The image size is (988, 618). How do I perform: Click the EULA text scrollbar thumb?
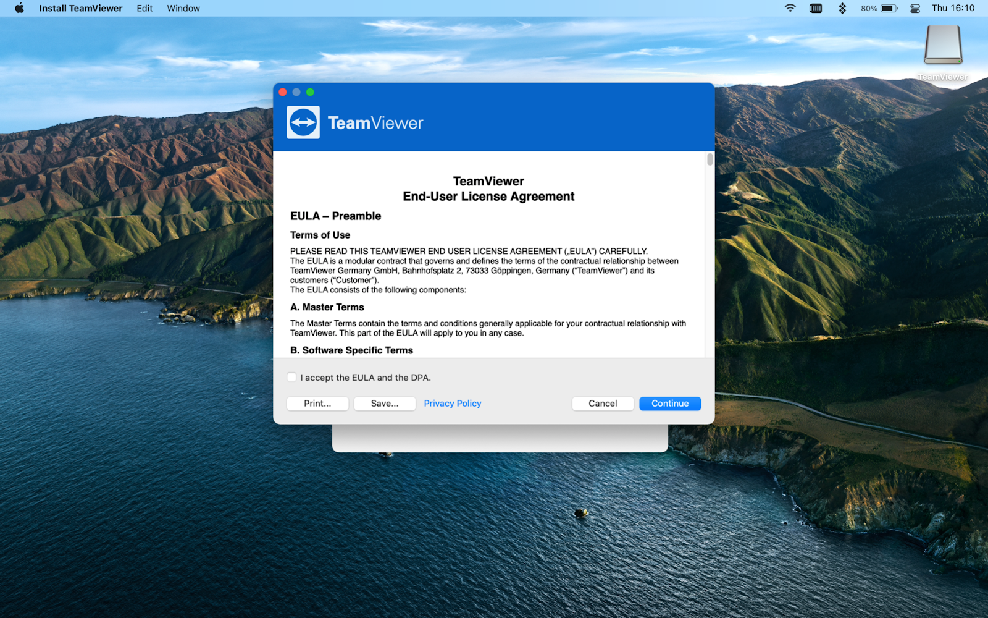point(710,159)
